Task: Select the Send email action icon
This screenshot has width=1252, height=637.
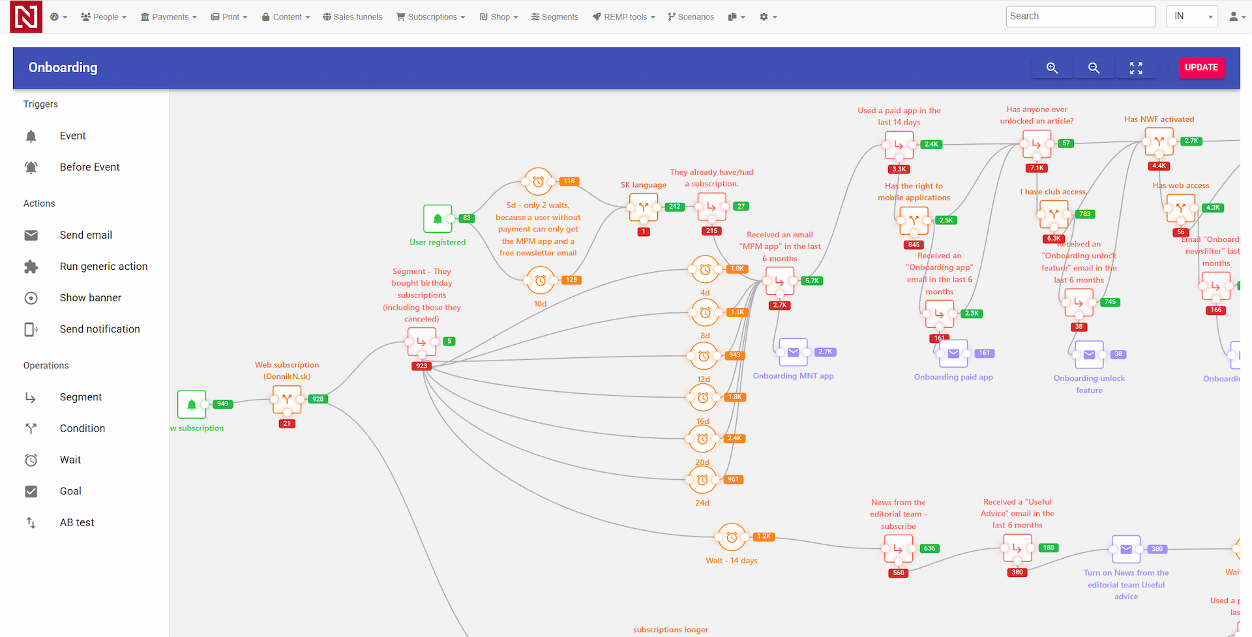Action: (x=31, y=235)
